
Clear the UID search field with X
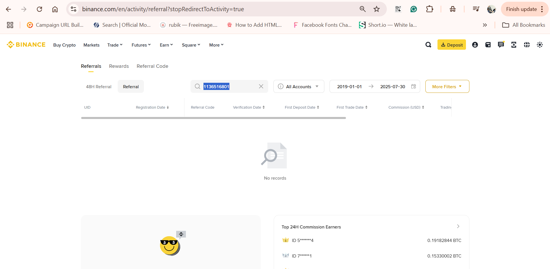coord(261,86)
